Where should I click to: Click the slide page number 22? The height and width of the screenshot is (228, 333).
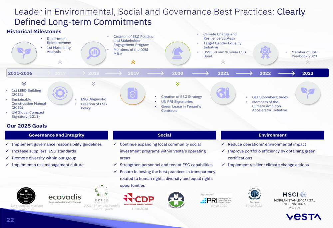point(10,220)
